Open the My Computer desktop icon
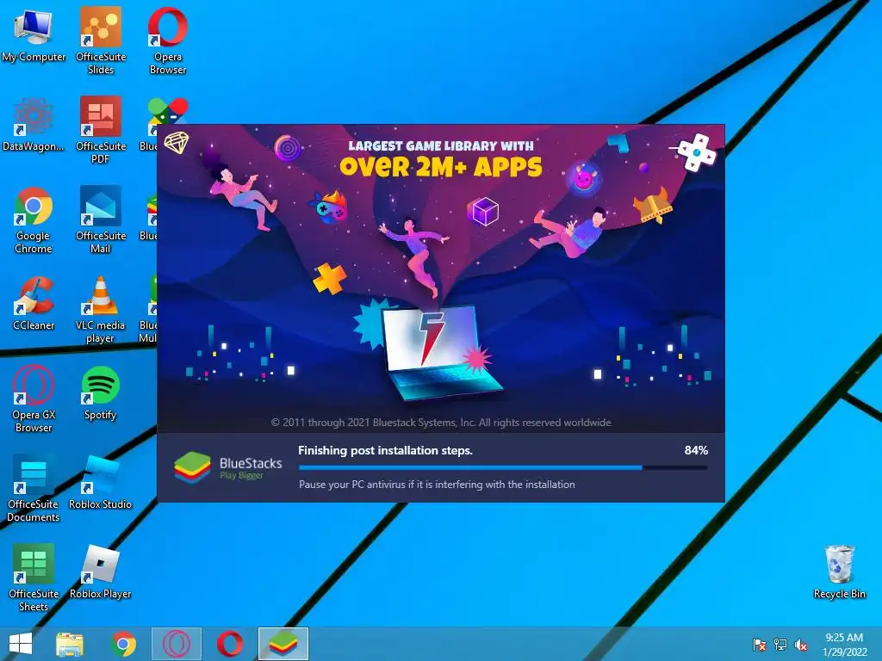The image size is (882, 661). [x=34, y=35]
